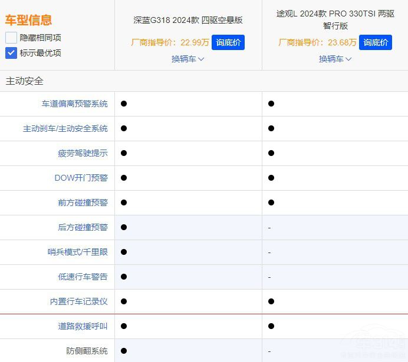Viewport: 408px width, 362px height.
Task: Click the 防侧翻系统 feature label
Action: (87, 351)
